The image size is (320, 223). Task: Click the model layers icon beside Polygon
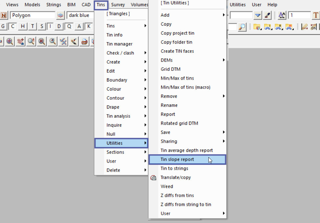(60, 15)
